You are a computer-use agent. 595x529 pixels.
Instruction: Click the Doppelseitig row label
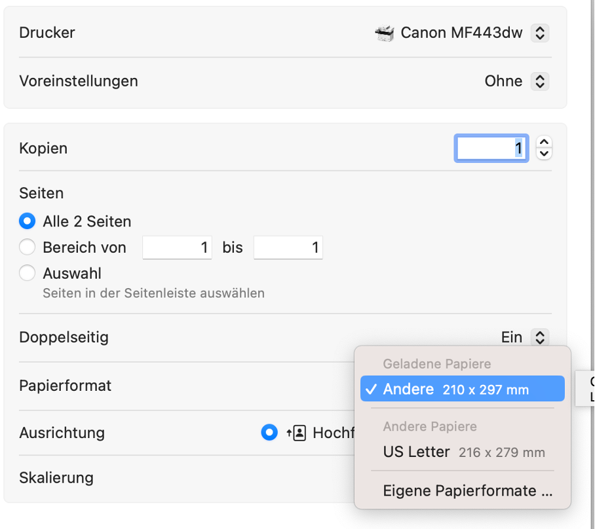point(64,337)
